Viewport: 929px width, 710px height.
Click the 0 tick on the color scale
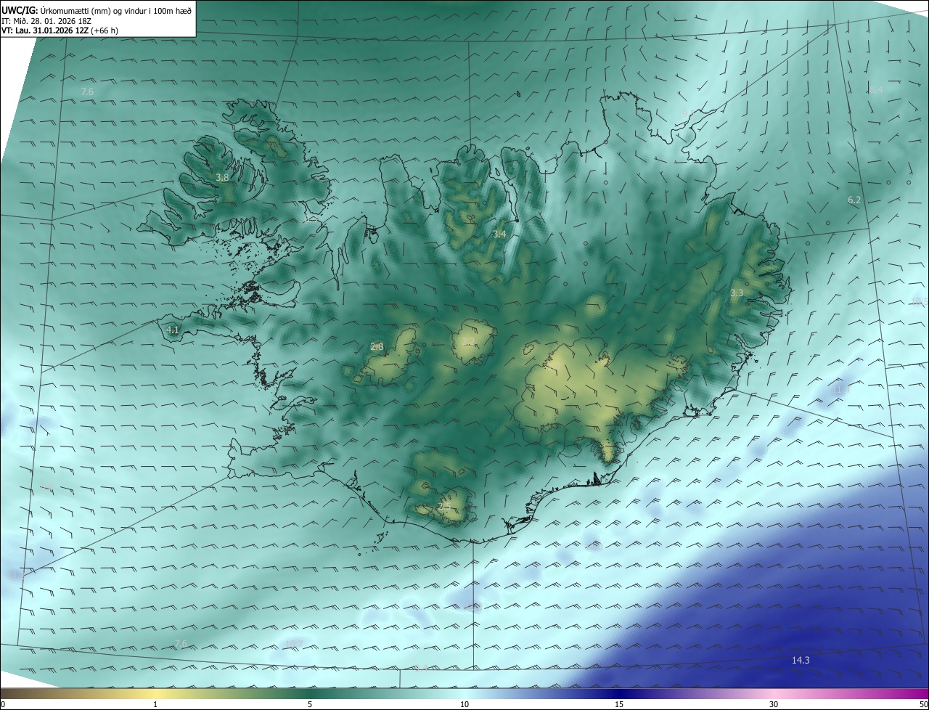pyautogui.click(x=3, y=704)
